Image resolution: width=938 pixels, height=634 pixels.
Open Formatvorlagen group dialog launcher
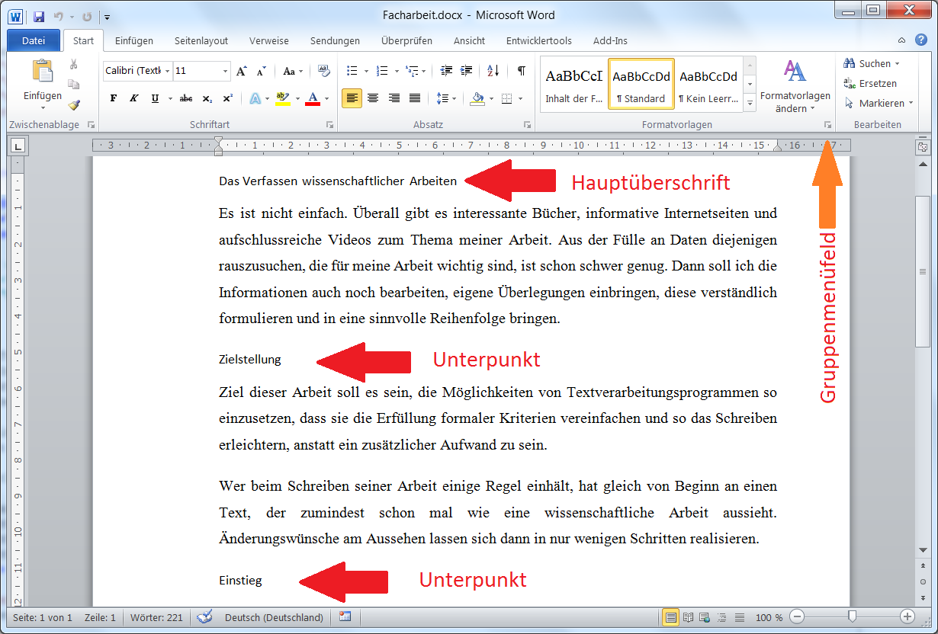pos(827,124)
